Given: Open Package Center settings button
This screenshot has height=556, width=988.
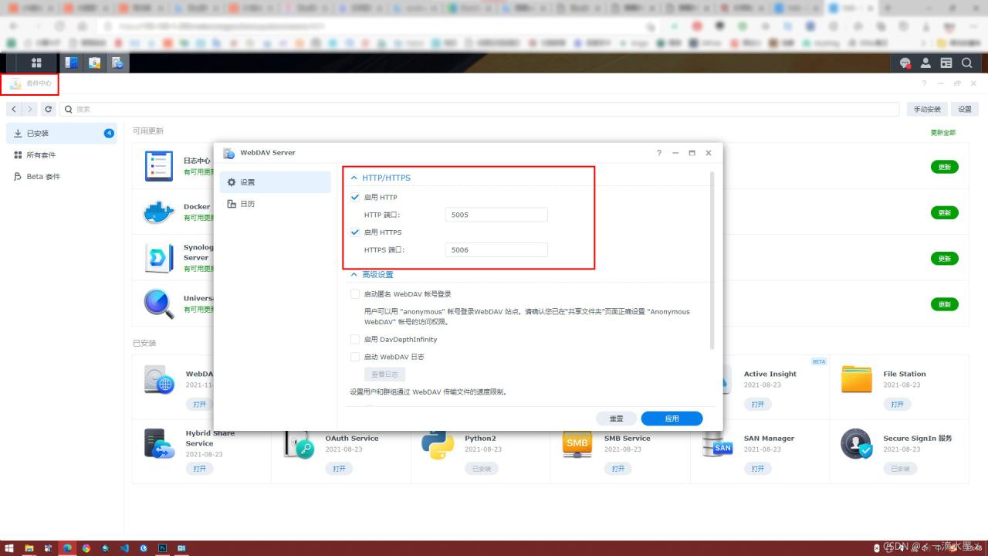Looking at the screenshot, I should [x=965, y=110].
